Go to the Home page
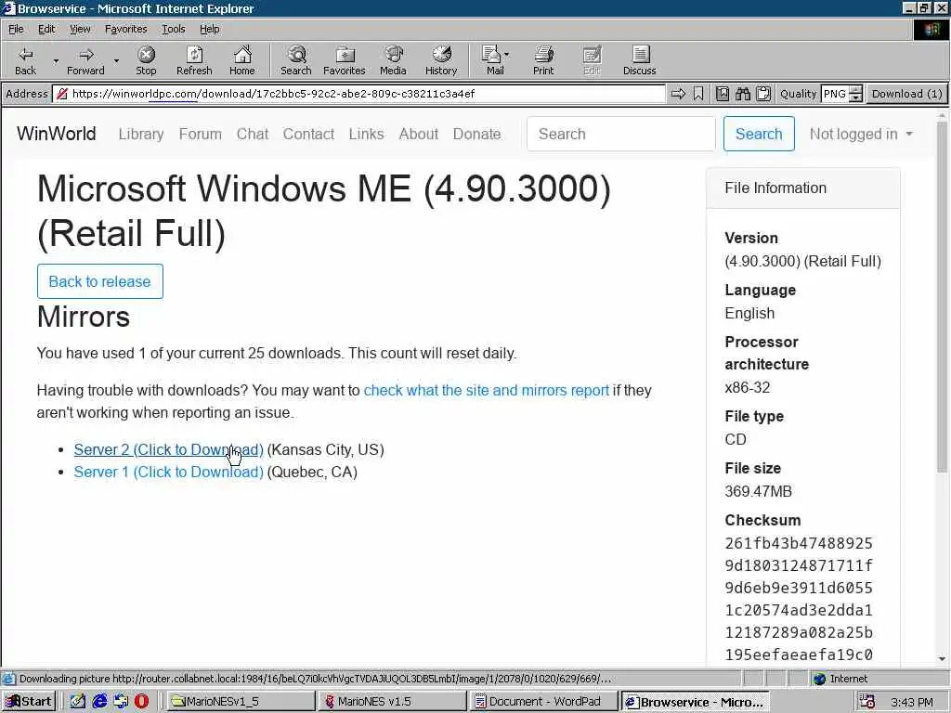 [242, 60]
